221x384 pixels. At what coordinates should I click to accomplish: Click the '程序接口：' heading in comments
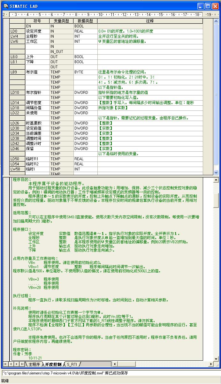point(22,229)
